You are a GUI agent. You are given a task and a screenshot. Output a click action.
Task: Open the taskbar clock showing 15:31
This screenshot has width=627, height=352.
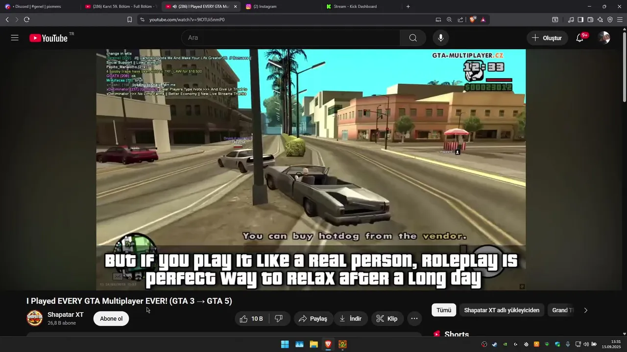pos(611,344)
